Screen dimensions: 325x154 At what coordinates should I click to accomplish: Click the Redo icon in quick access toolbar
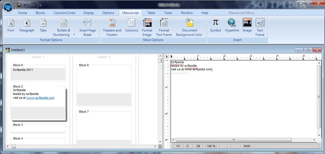pos(32,5)
